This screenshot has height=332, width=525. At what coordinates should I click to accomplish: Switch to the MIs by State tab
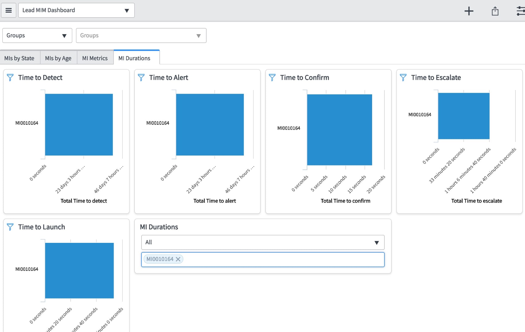(x=20, y=58)
